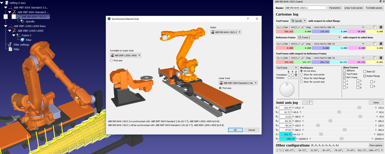This screenshot has width=385, height=154.
Task: Open Linear track param. button
Action: pos(354,8)
